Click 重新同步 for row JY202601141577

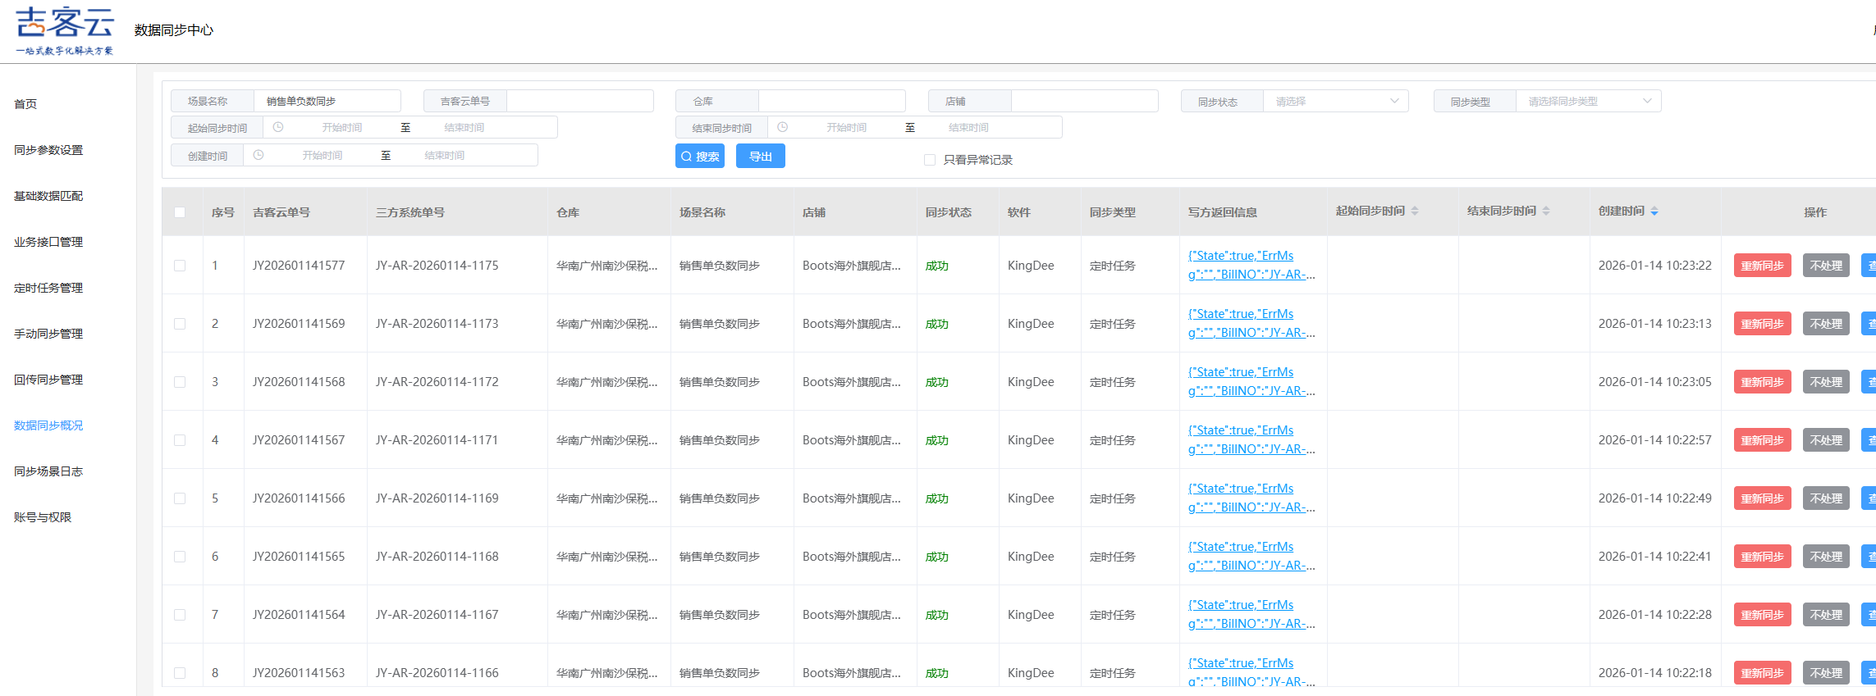click(x=1762, y=266)
